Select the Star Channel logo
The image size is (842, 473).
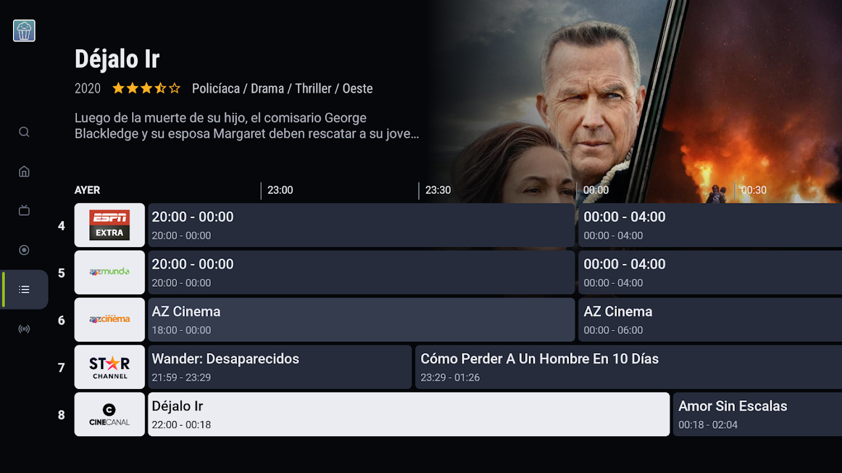point(110,367)
